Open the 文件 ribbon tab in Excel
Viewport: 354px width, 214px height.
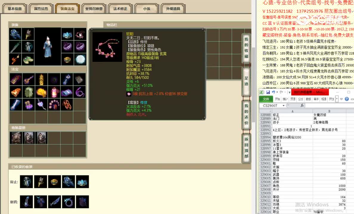(267, 99)
